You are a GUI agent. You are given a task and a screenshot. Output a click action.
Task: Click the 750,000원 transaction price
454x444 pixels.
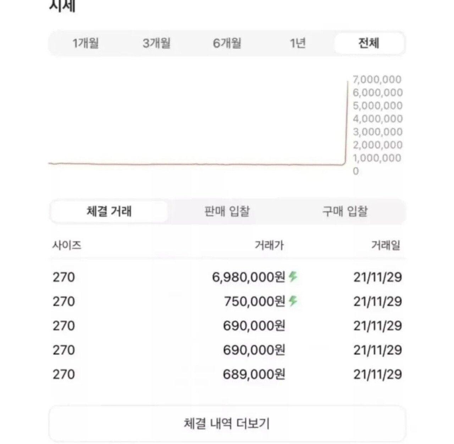coord(254,302)
